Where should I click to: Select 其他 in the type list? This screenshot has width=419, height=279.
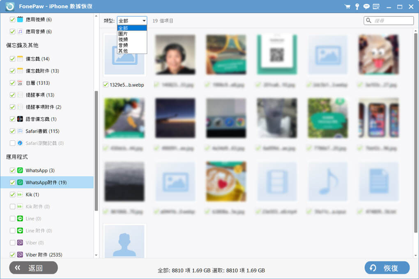(123, 51)
